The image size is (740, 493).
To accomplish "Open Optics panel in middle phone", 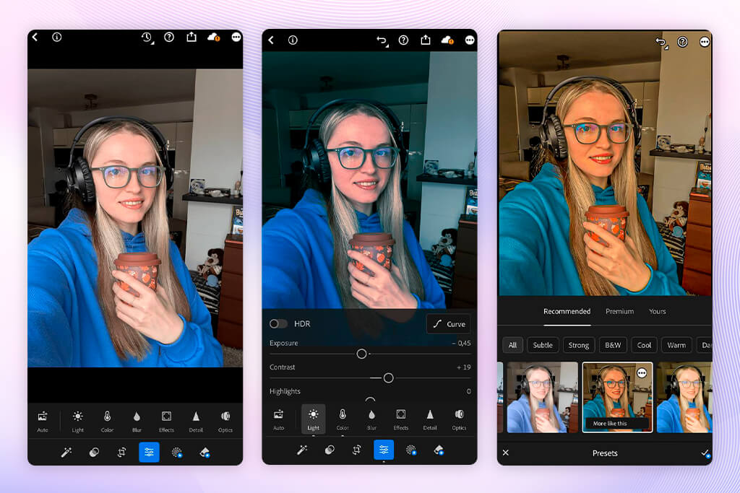I will click(459, 419).
